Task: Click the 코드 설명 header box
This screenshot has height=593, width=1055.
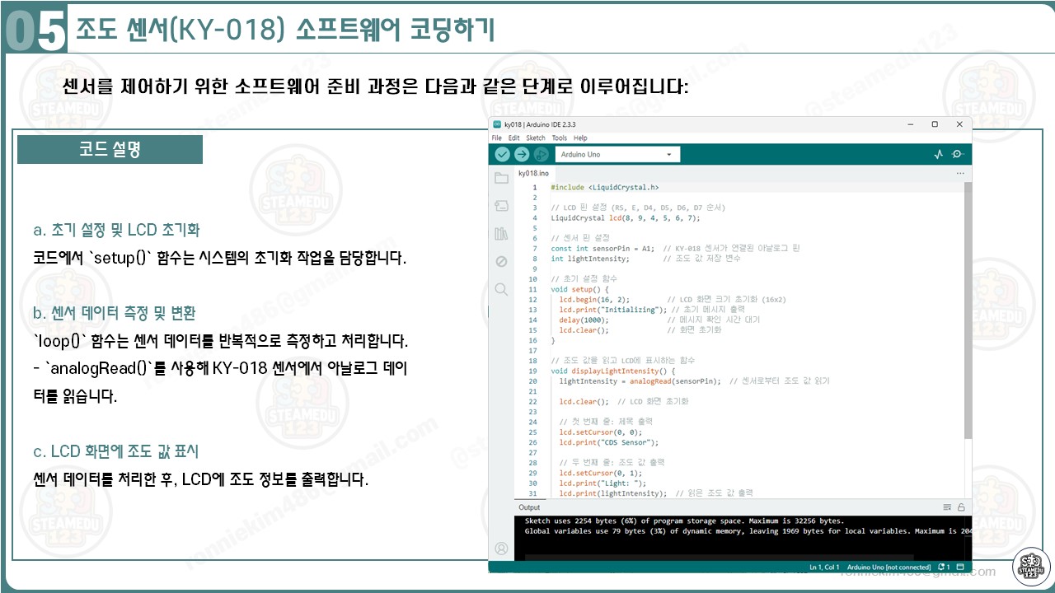Action: click(x=110, y=150)
